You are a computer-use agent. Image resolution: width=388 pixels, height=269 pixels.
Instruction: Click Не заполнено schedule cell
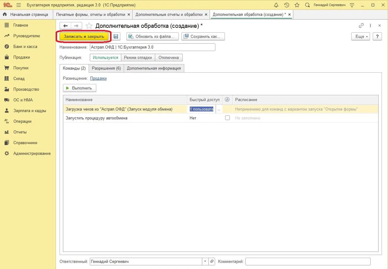305,118
